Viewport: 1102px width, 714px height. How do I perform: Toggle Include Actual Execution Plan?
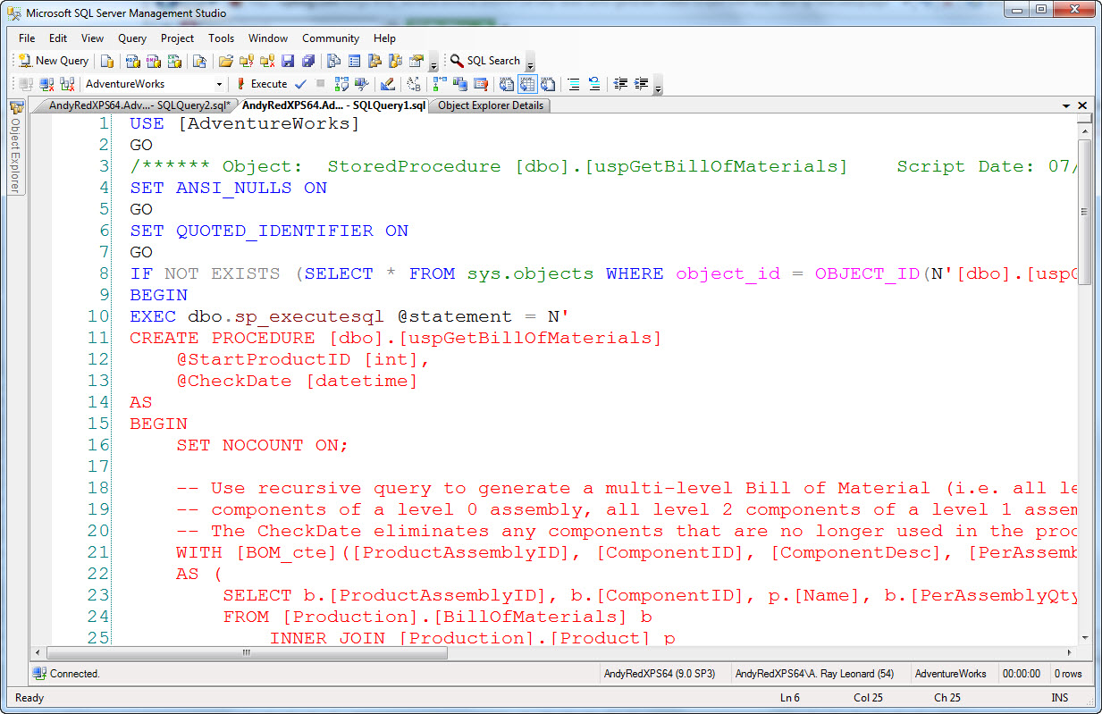click(440, 84)
